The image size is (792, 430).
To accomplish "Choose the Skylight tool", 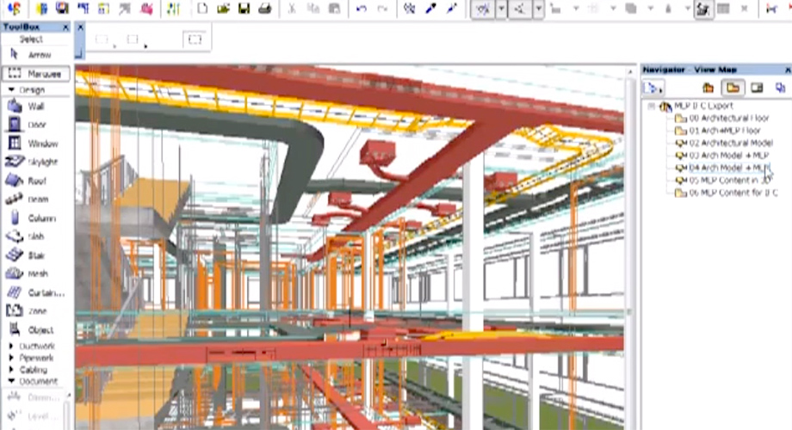I will point(35,162).
